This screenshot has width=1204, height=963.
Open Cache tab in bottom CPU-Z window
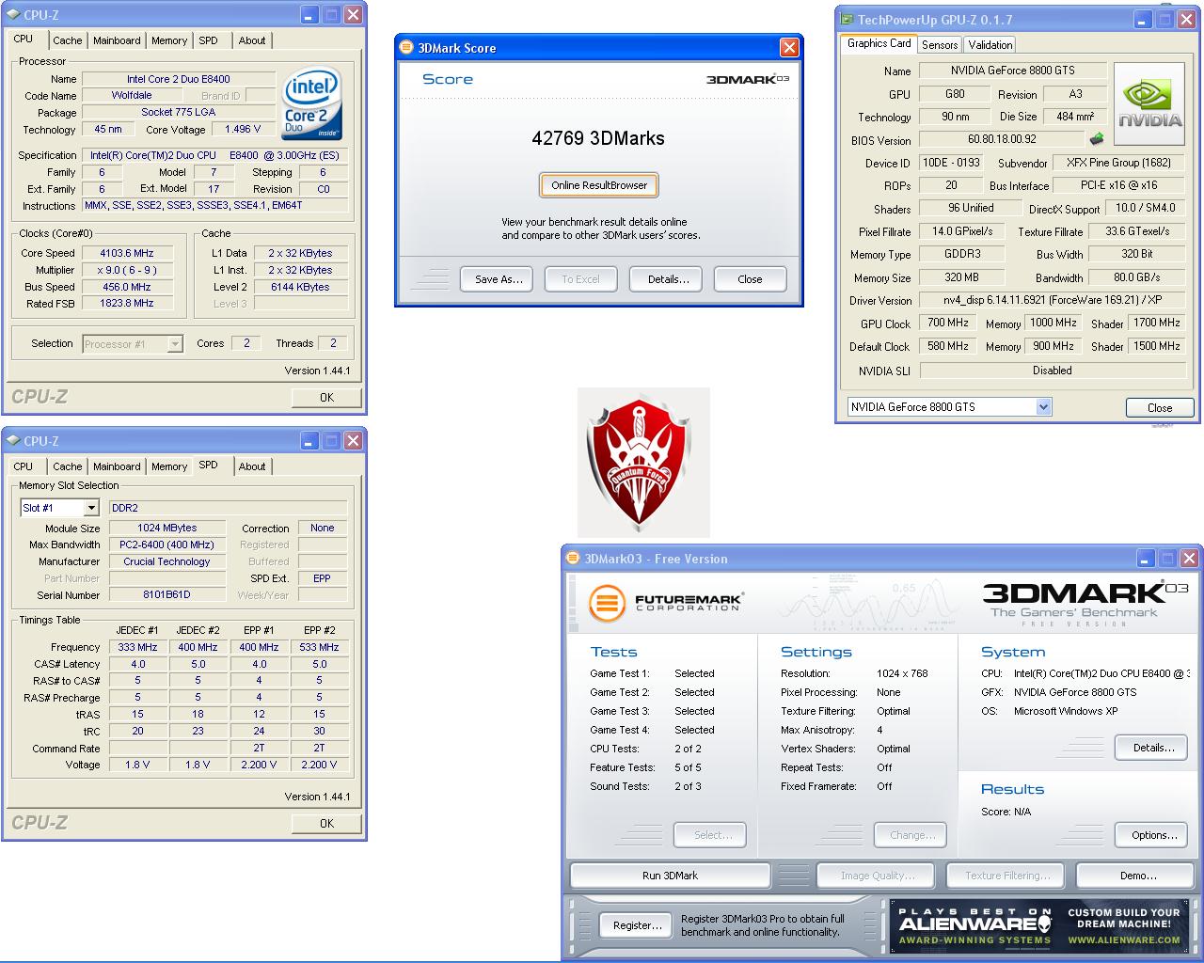click(x=67, y=466)
